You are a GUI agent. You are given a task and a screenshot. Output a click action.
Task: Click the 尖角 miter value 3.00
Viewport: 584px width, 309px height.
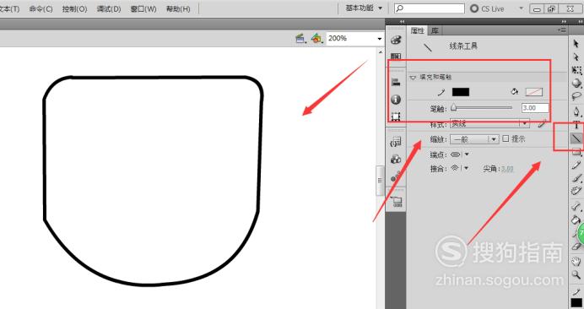tap(507, 169)
